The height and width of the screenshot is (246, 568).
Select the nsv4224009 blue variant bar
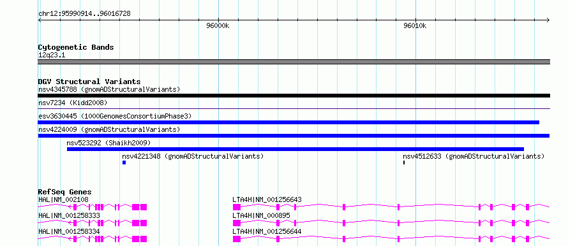click(294, 136)
